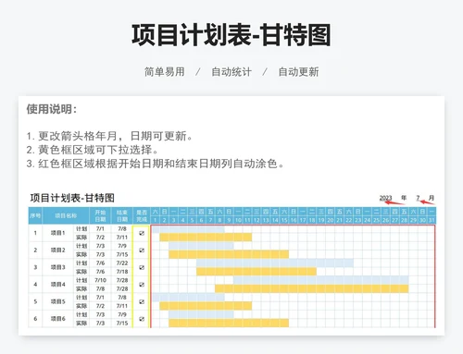Click 项目4's light-blue planned Gantt bar
The height and width of the screenshot is (354, 463).
pyautogui.click(x=321, y=280)
